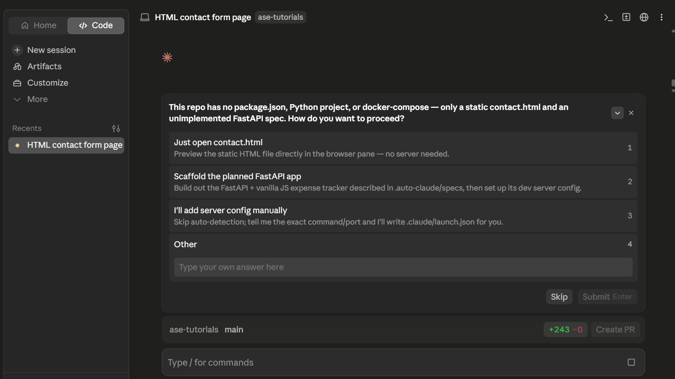Open the vertical three-dot options menu
Screen dimensions: 675x379
662,17
